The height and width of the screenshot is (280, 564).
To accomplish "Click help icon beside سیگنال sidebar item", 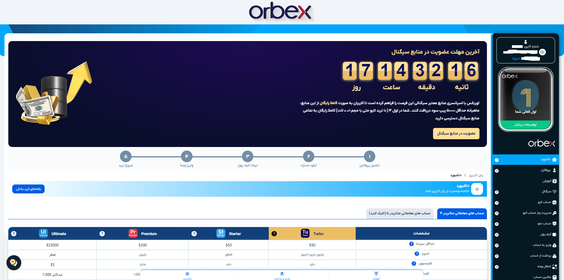I will (x=497, y=192).
